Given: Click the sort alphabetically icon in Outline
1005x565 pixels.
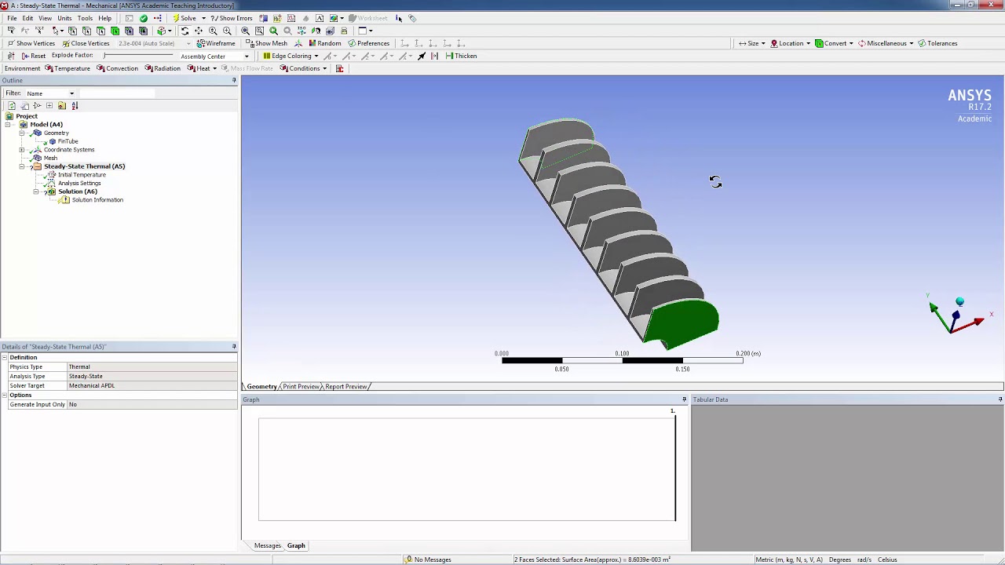Looking at the screenshot, I should pos(75,105).
